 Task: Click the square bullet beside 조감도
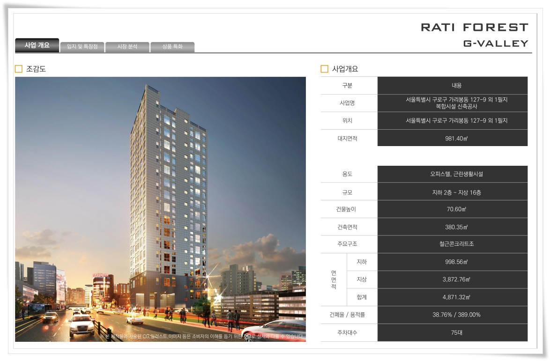coord(19,69)
